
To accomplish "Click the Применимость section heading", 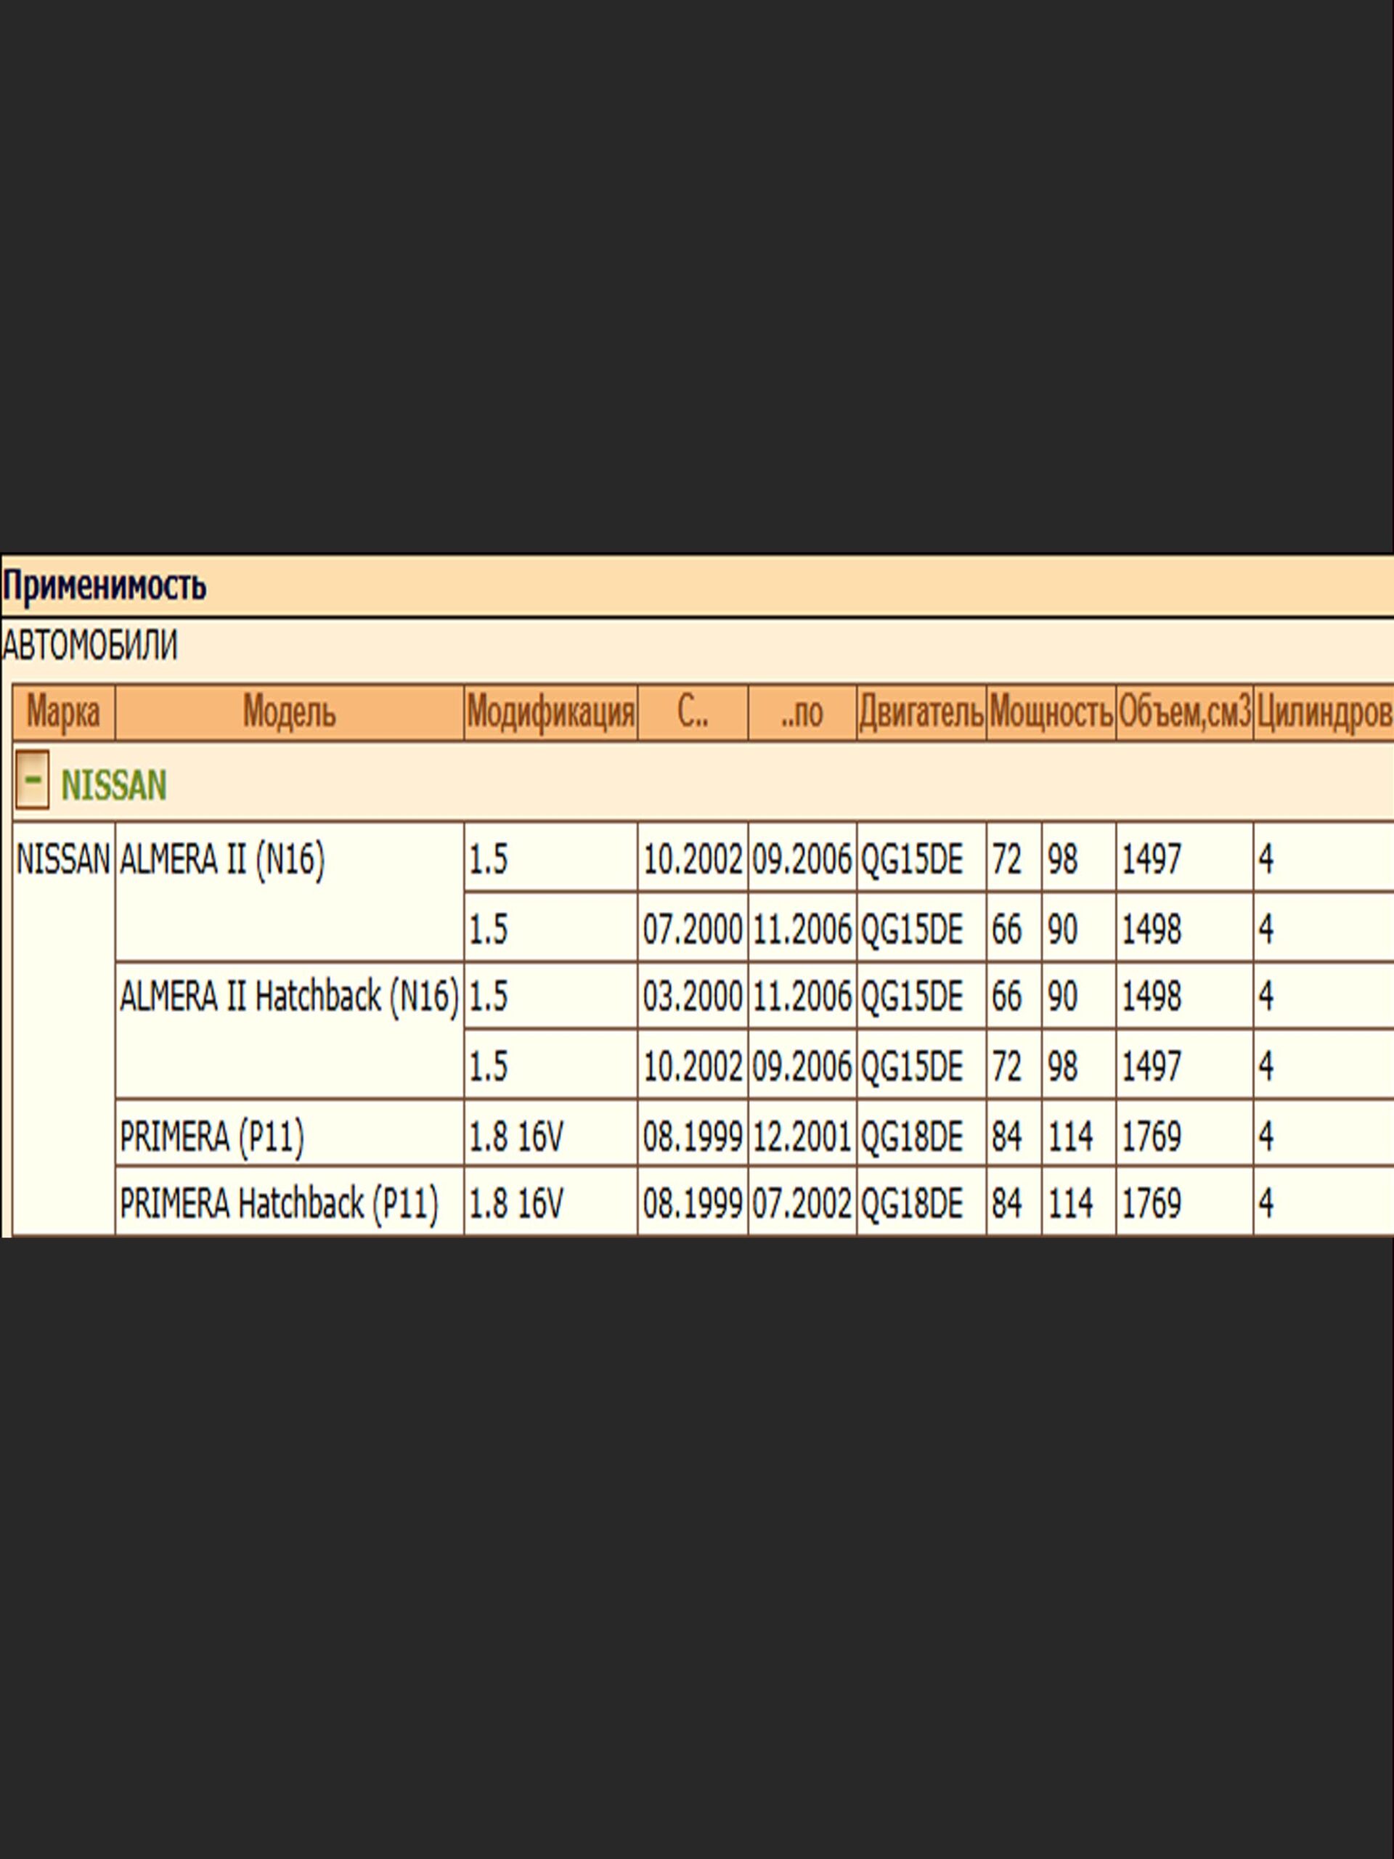I will coord(105,586).
